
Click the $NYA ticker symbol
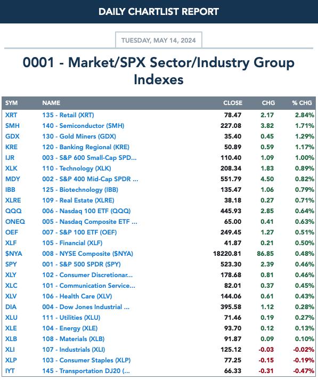pyautogui.click(x=13, y=254)
